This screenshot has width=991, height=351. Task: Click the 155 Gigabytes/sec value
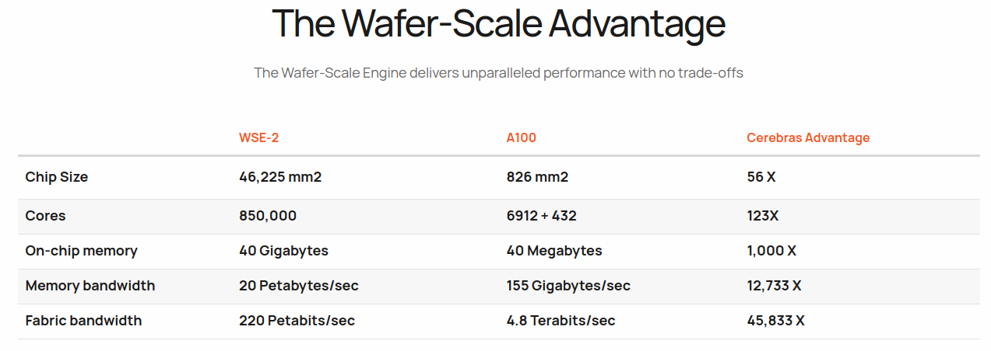tap(568, 286)
